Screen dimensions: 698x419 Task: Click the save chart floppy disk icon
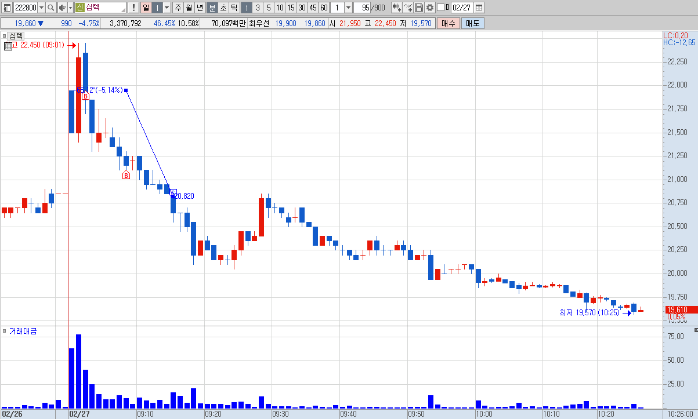[x=419, y=8]
